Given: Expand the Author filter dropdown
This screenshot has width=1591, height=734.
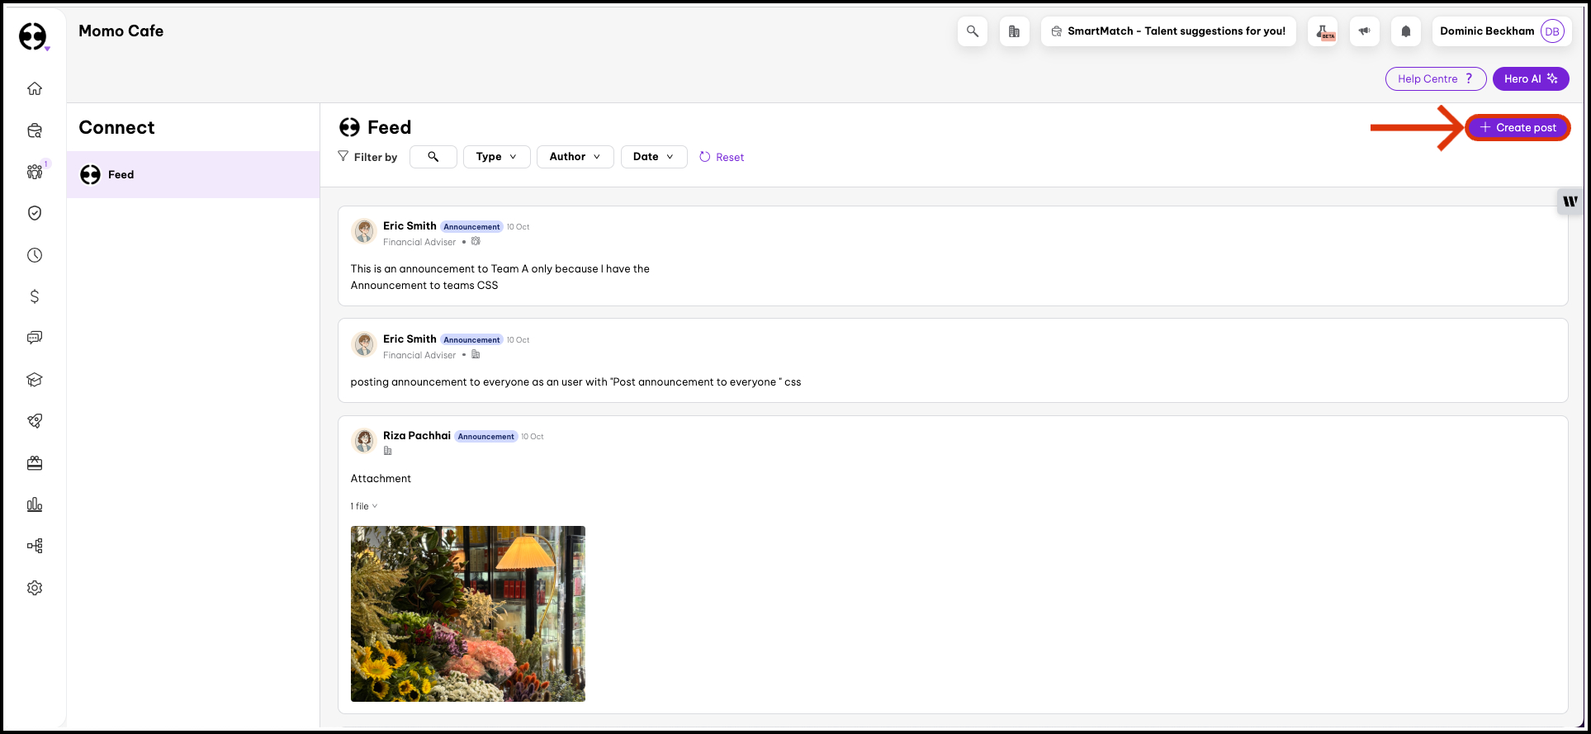Looking at the screenshot, I should (x=575, y=157).
